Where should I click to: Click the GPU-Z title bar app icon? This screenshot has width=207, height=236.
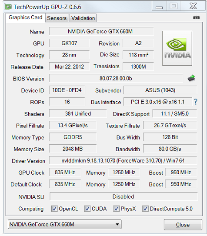pyautogui.click(x=8, y=7)
